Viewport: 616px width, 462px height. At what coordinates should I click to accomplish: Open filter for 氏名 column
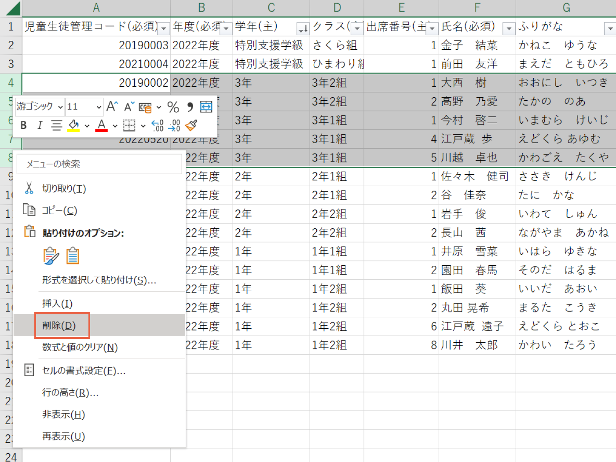pos(509,29)
